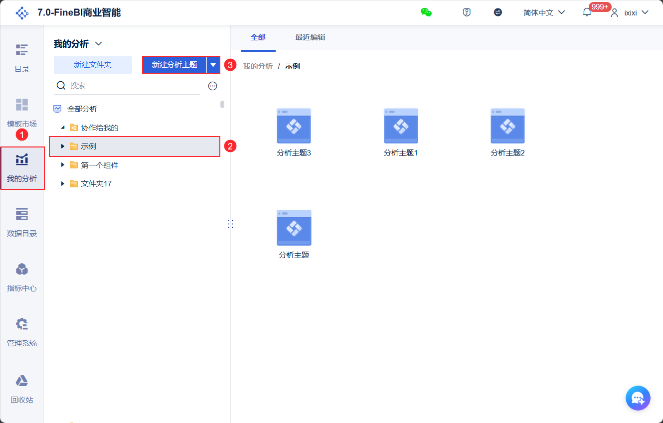Image resolution: width=663 pixels, height=423 pixels.
Task: Click the 协作给我的 folder icon
Action: click(x=74, y=128)
